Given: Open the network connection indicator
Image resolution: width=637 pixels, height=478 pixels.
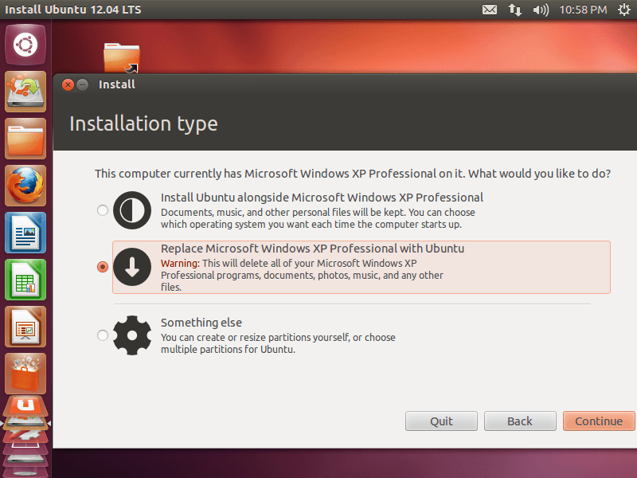Looking at the screenshot, I should [514, 10].
